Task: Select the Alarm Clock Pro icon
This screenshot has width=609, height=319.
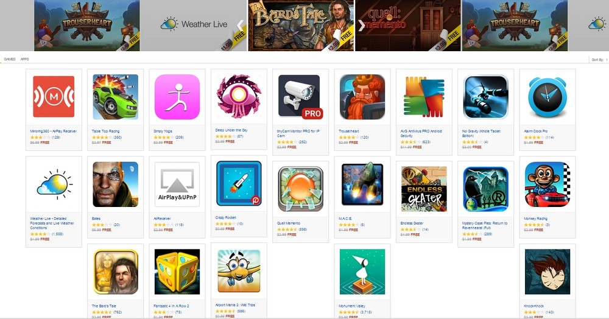Action: [x=547, y=97]
